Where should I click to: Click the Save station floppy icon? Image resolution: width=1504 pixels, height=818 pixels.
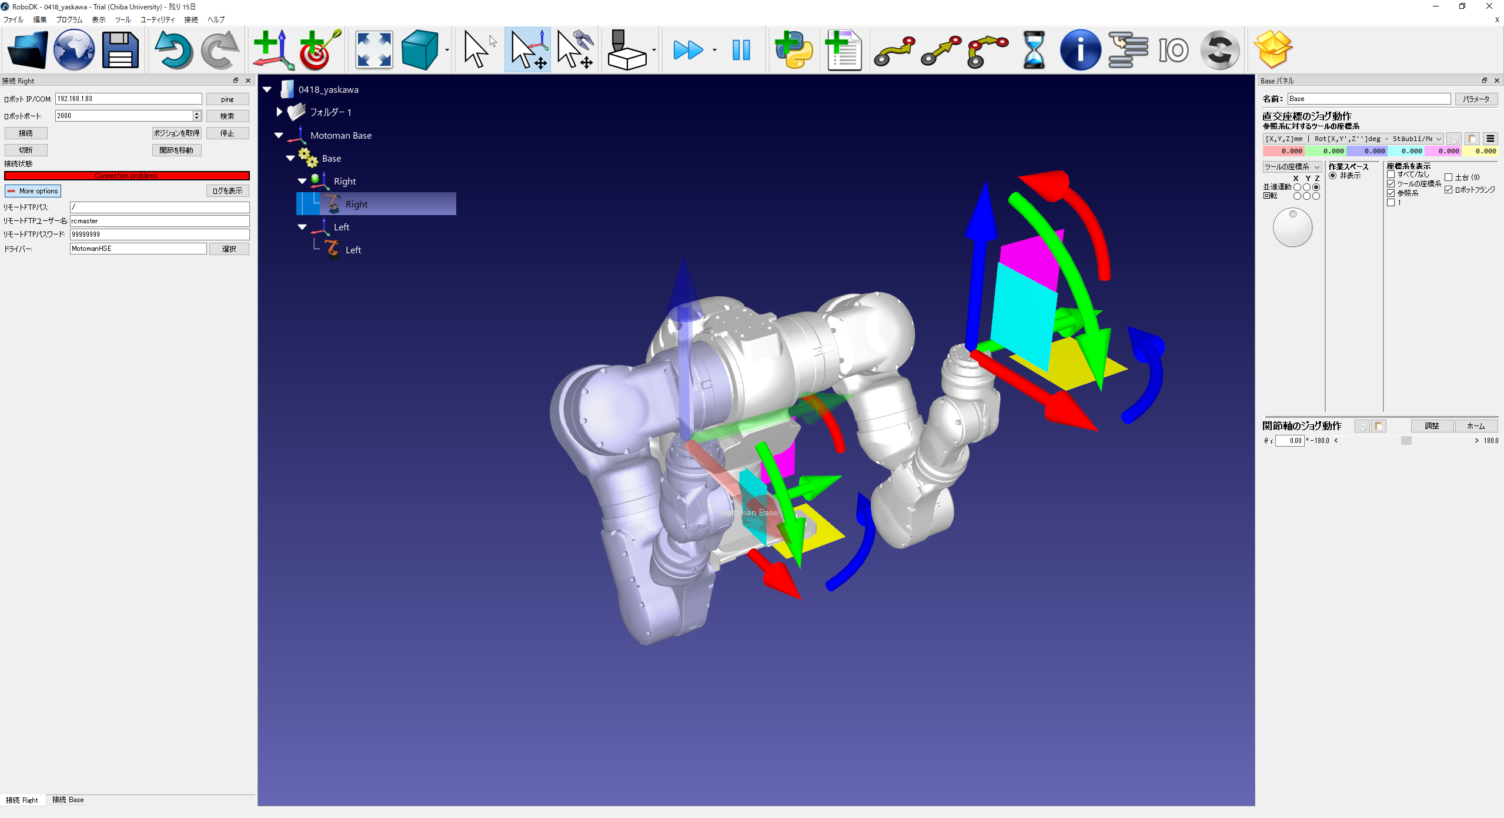121,50
